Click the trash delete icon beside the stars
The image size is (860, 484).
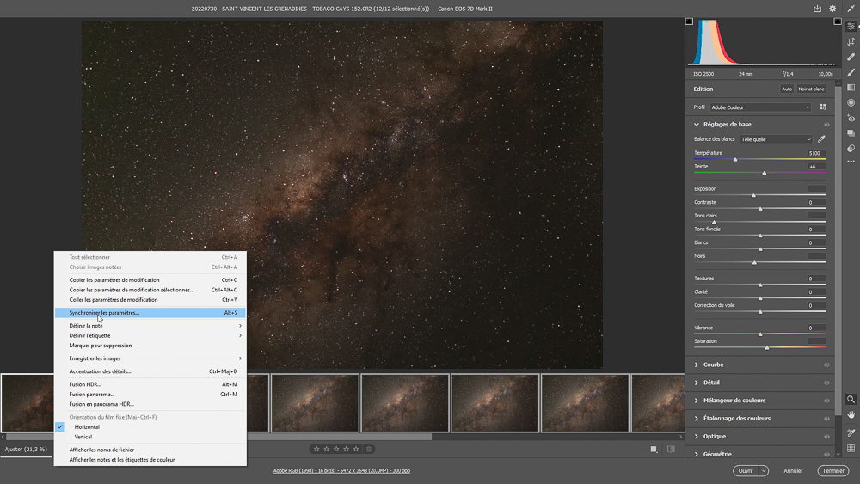369,449
